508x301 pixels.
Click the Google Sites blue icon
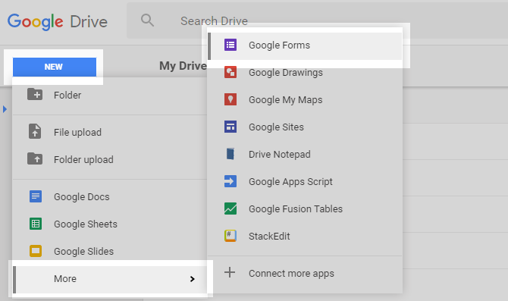230,127
